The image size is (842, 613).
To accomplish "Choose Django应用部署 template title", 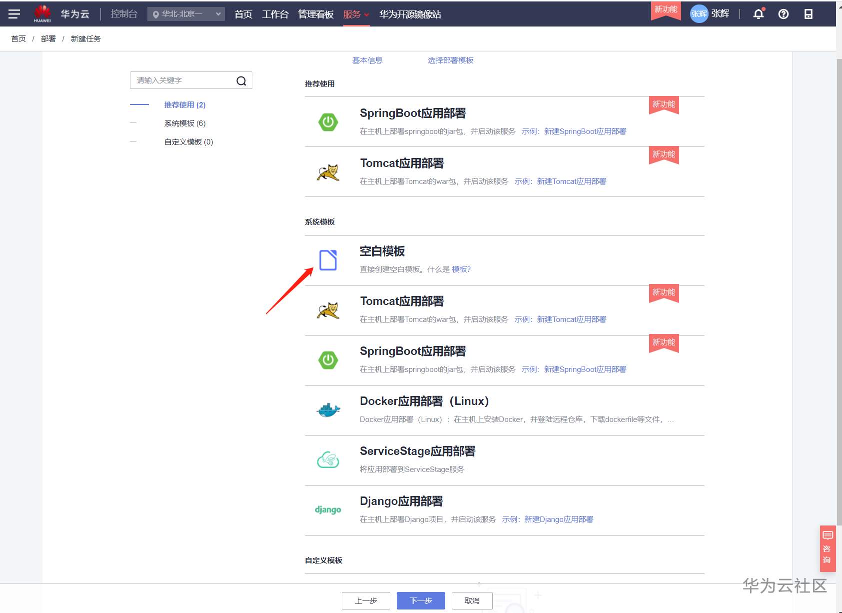I will [x=401, y=501].
